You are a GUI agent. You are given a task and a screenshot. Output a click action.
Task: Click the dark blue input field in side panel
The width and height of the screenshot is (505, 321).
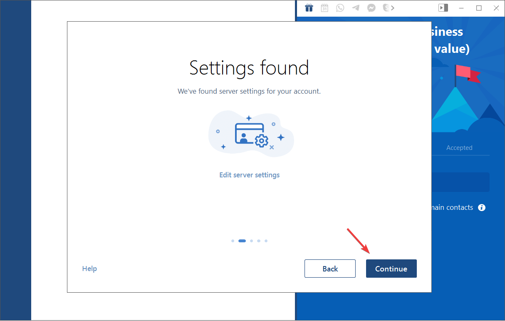pyautogui.click(x=460, y=182)
